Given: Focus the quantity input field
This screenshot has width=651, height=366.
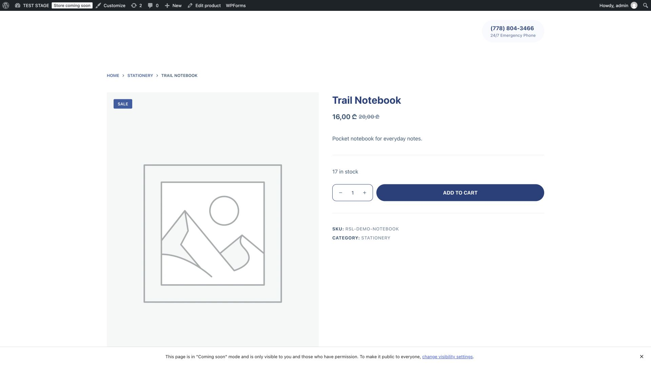Looking at the screenshot, I should pyautogui.click(x=353, y=193).
